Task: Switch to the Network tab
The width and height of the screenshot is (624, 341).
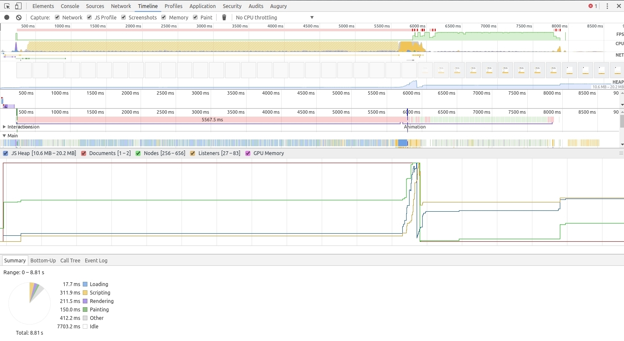Action: [121, 6]
